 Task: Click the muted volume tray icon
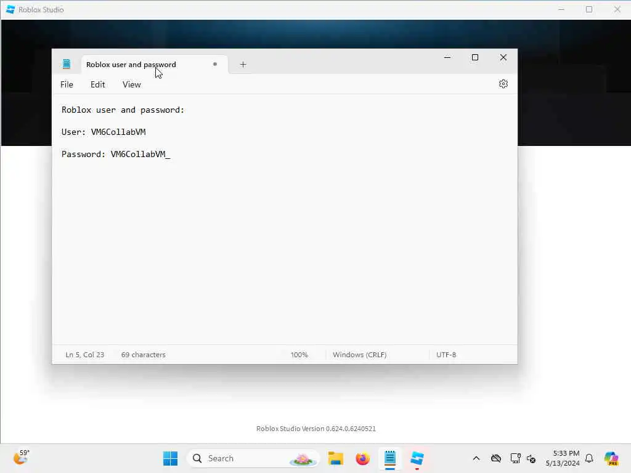point(531,458)
